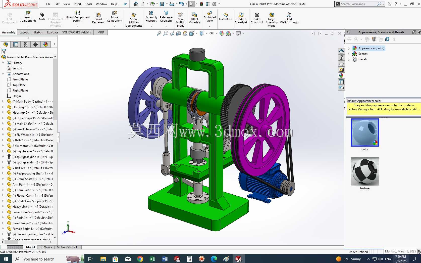Open PropertyManager tab icon
The image size is (421, 263).
(16, 45)
